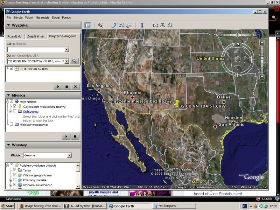Switch to the Przejdź do tab

pyautogui.click(x=14, y=36)
